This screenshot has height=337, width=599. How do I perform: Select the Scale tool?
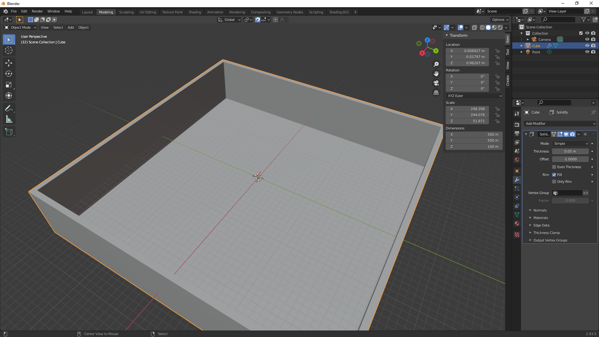(9, 85)
